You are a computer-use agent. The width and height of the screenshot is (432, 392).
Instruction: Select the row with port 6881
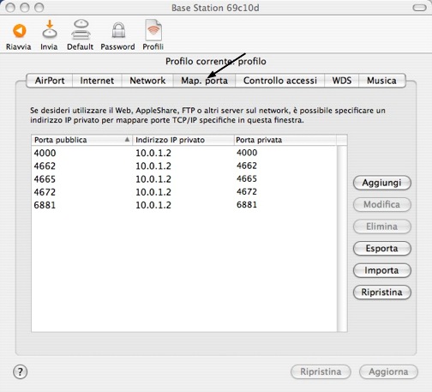pos(184,205)
